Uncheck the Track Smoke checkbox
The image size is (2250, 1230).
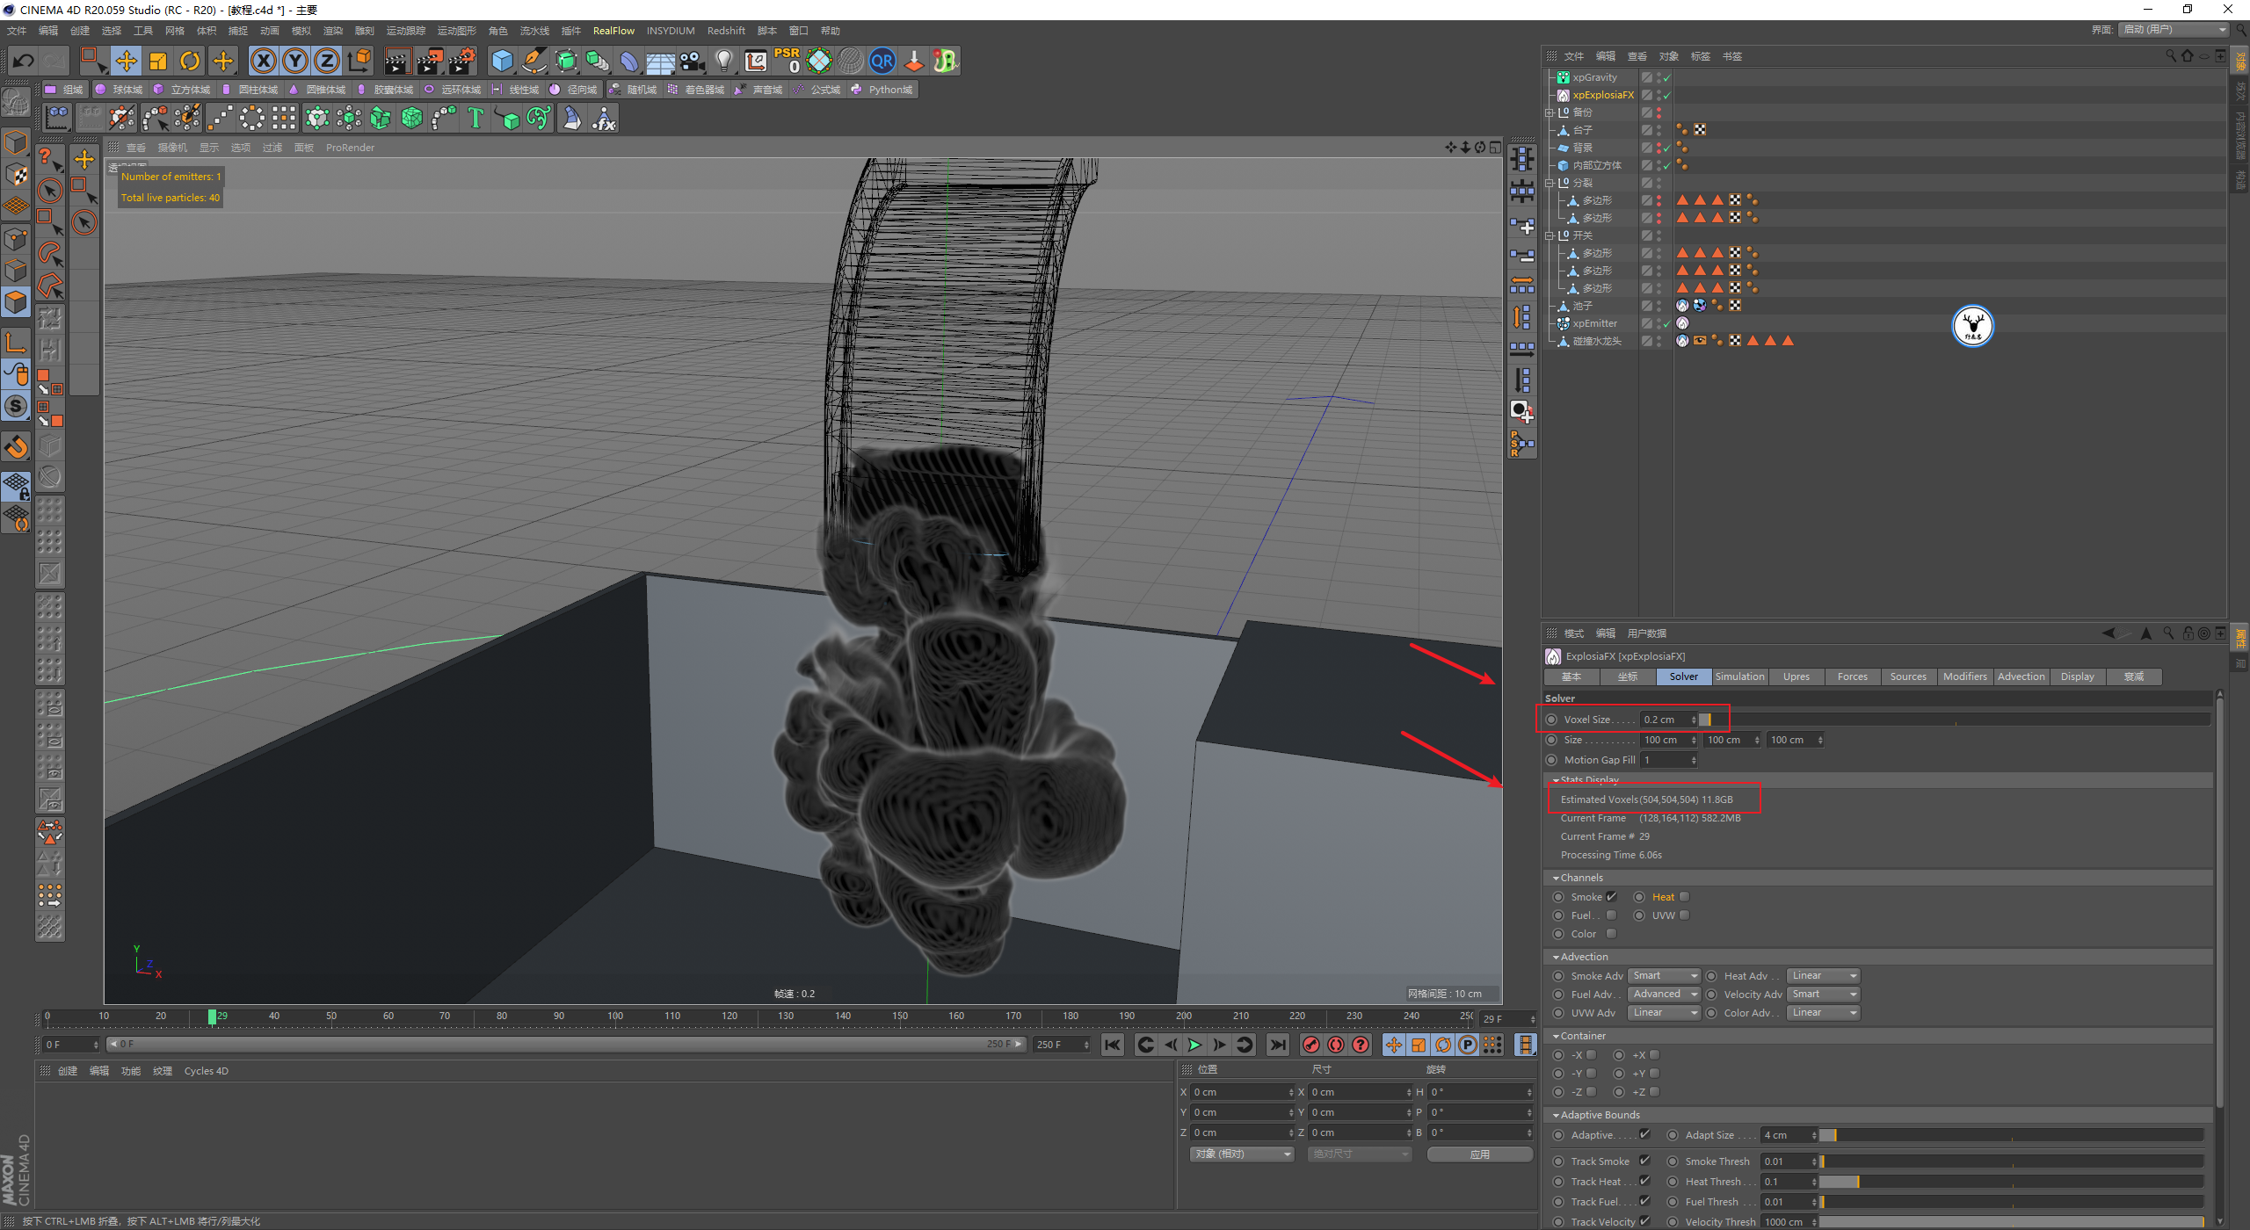pyautogui.click(x=1644, y=1161)
